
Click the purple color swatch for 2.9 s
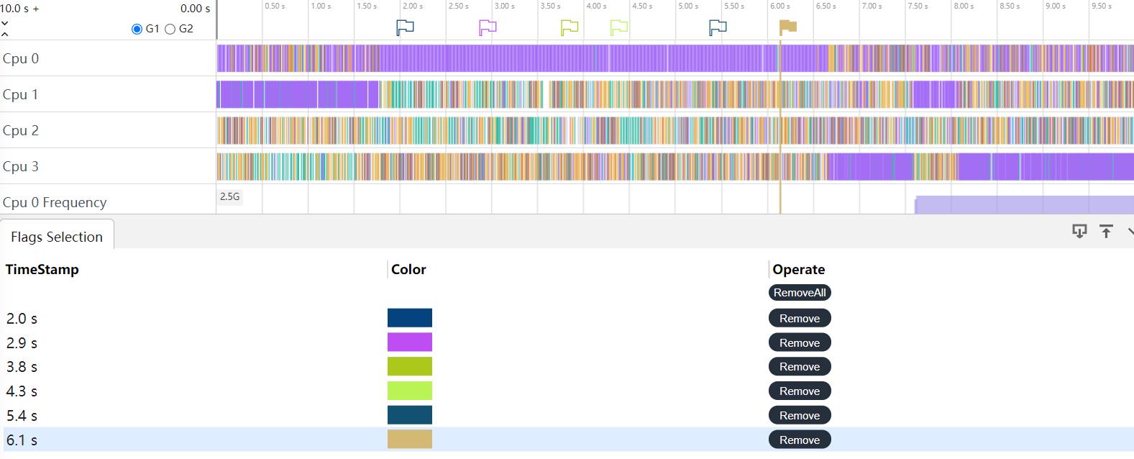coord(410,342)
